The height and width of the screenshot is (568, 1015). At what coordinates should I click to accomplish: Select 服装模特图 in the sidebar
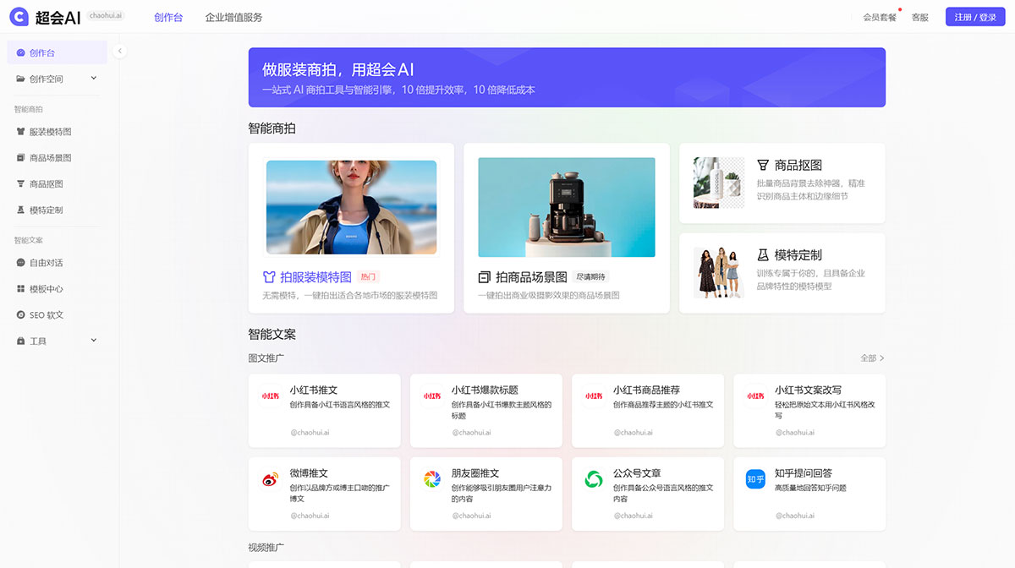click(51, 131)
